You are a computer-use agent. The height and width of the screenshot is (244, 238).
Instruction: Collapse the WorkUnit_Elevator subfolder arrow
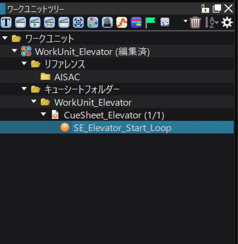(34, 101)
